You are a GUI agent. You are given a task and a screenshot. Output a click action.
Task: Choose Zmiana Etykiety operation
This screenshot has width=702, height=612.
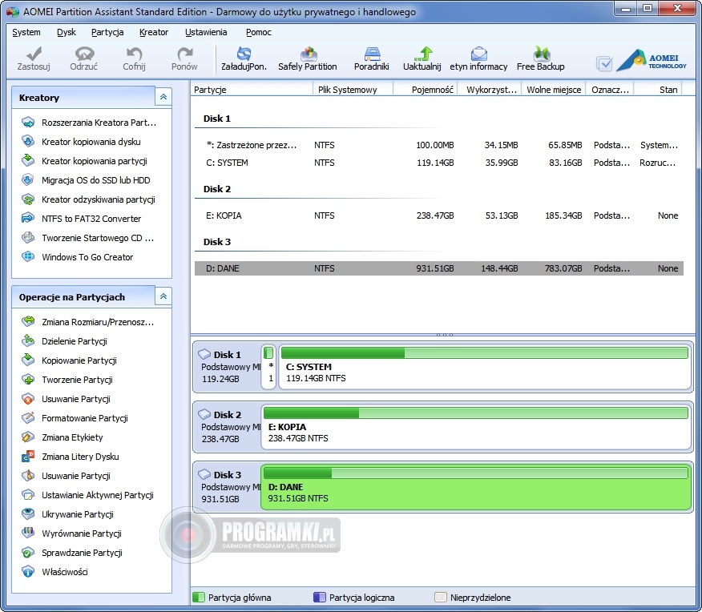63,437
